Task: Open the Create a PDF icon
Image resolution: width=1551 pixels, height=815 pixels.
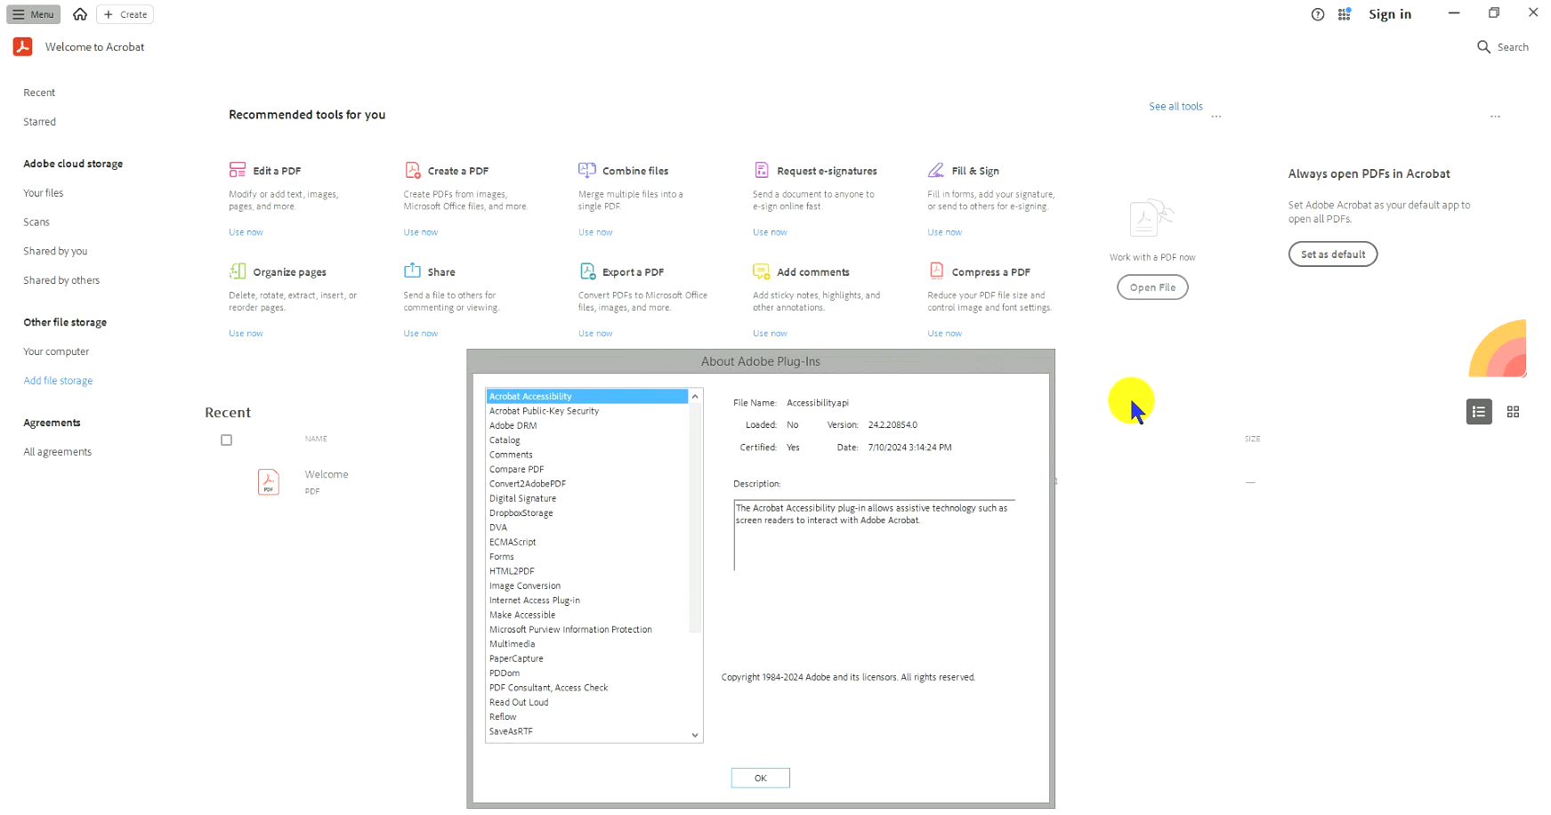Action: [x=412, y=170]
